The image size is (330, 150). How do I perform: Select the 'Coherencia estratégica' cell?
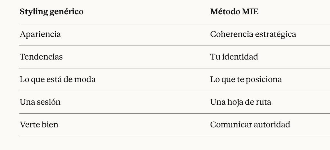[253, 34]
